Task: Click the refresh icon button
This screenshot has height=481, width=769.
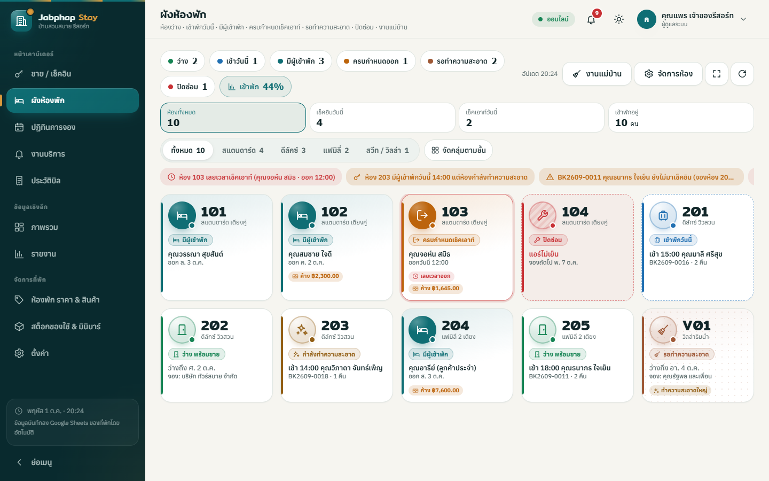Action: (742, 74)
